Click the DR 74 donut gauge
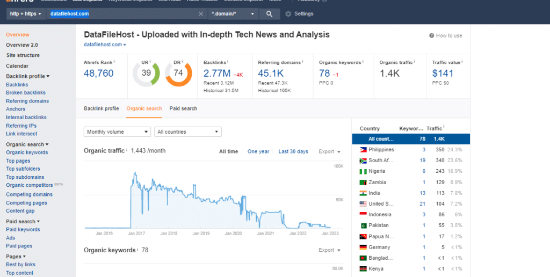The height and width of the screenshot is (277, 550). [x=178, y=74]
